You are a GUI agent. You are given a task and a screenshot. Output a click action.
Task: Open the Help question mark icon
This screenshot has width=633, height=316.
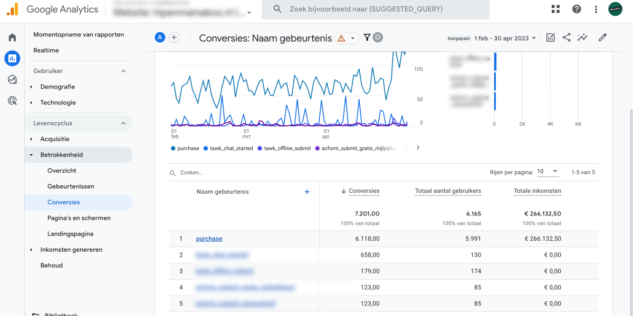click(x=577, y=9)
